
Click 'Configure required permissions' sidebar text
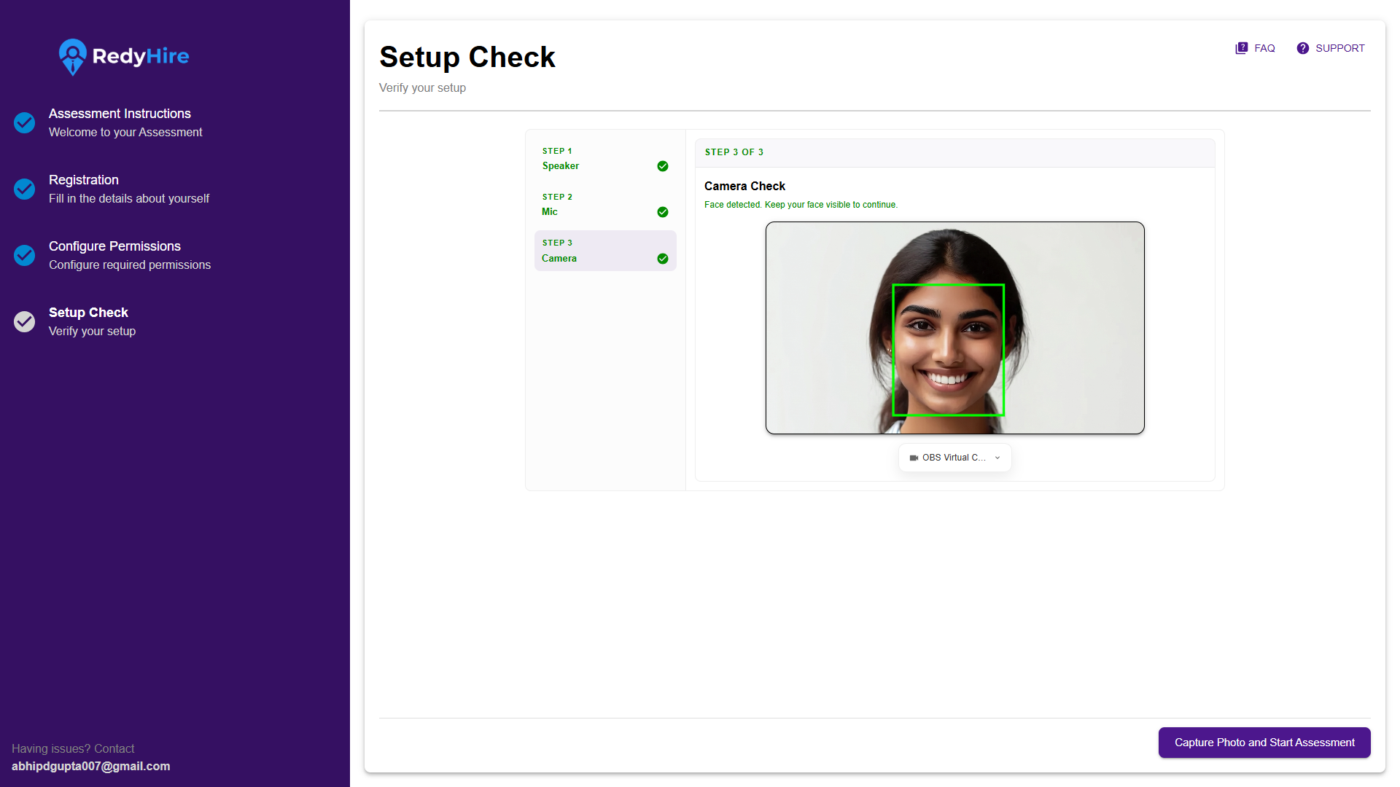[x=130, y=265]
